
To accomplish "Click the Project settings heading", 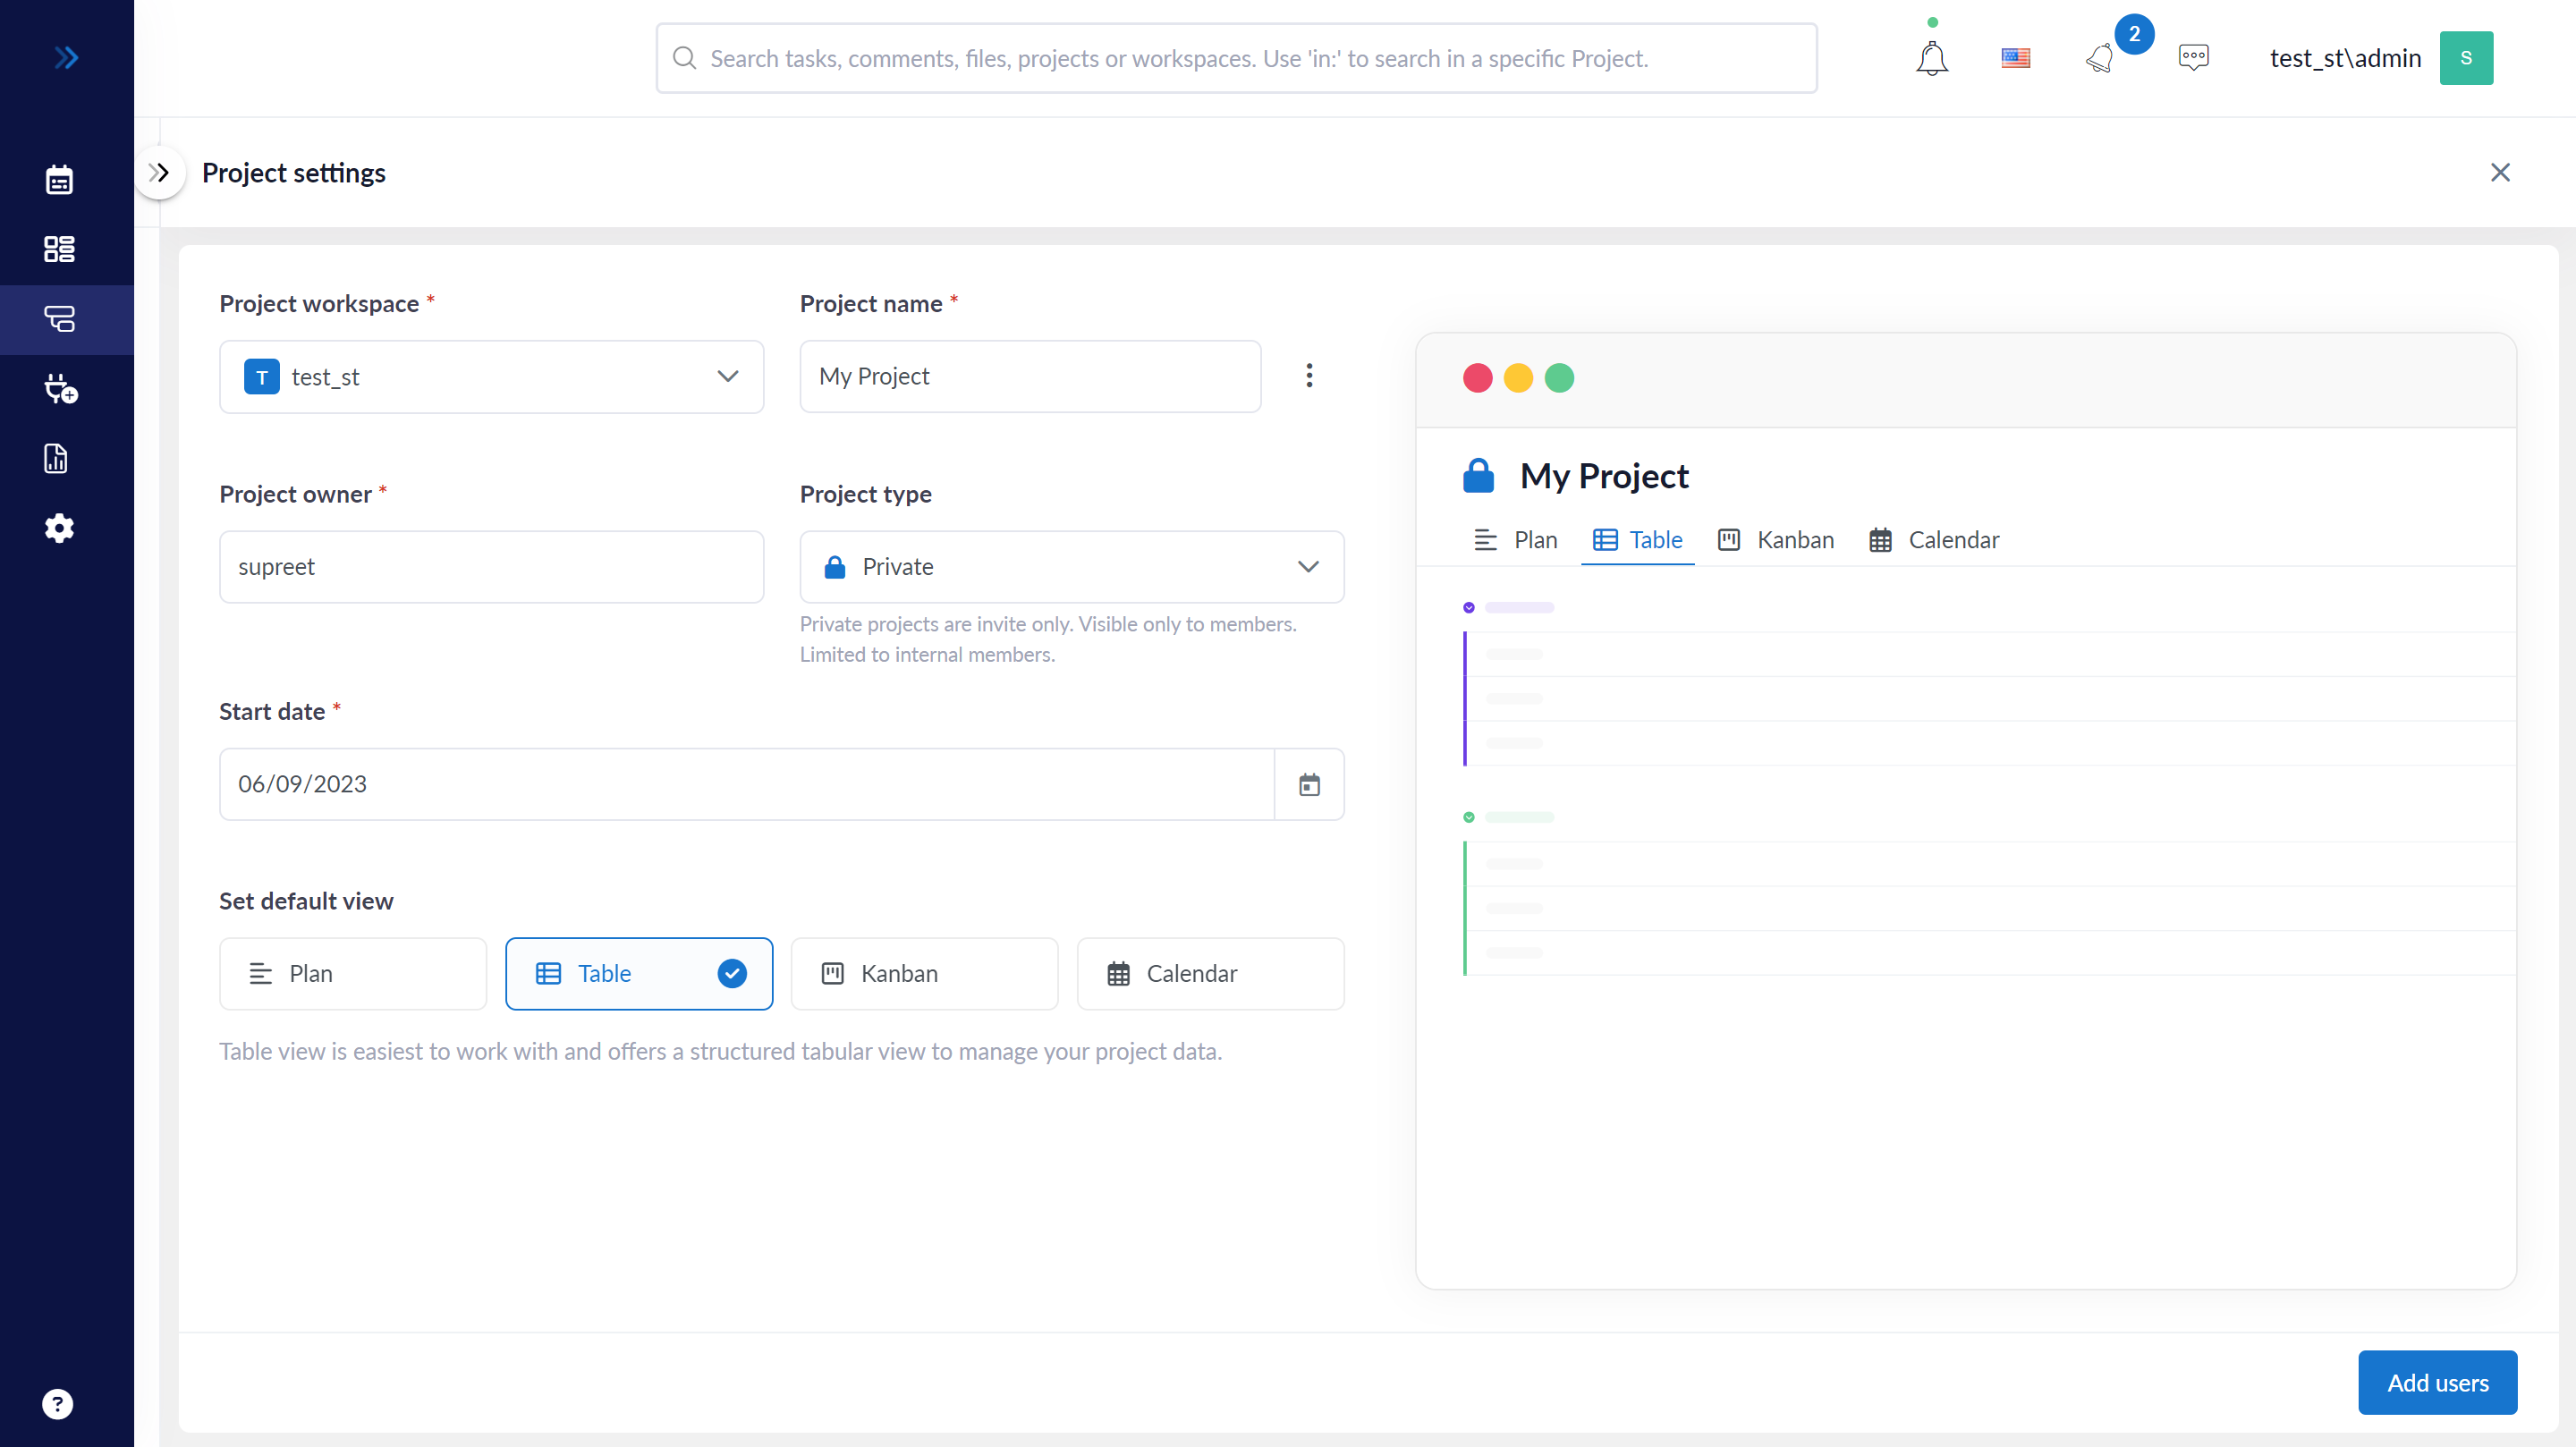I will [294, 173].
